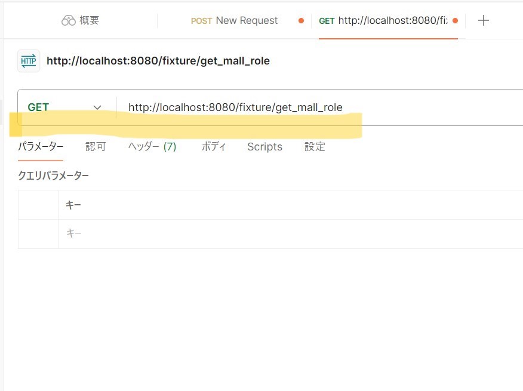This screenshot has height=391, width=523.
Task: Click the empty キー field in query row
Action: [x=239, y=234]
